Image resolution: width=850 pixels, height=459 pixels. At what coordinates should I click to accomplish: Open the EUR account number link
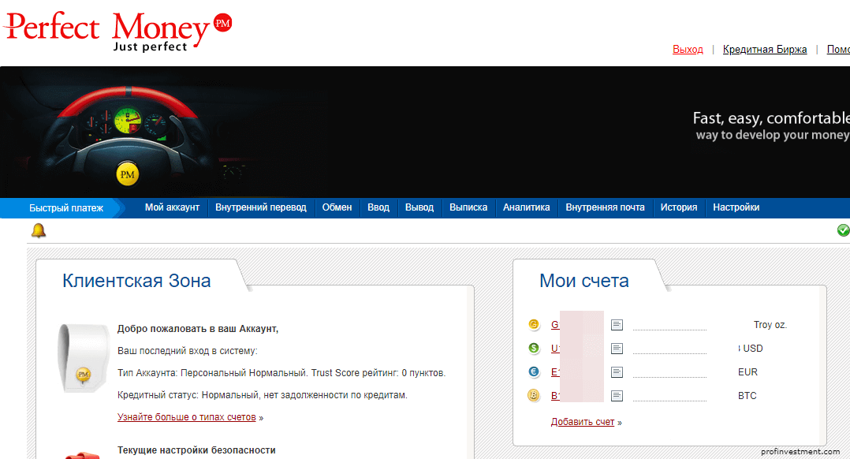coord(555,372)
